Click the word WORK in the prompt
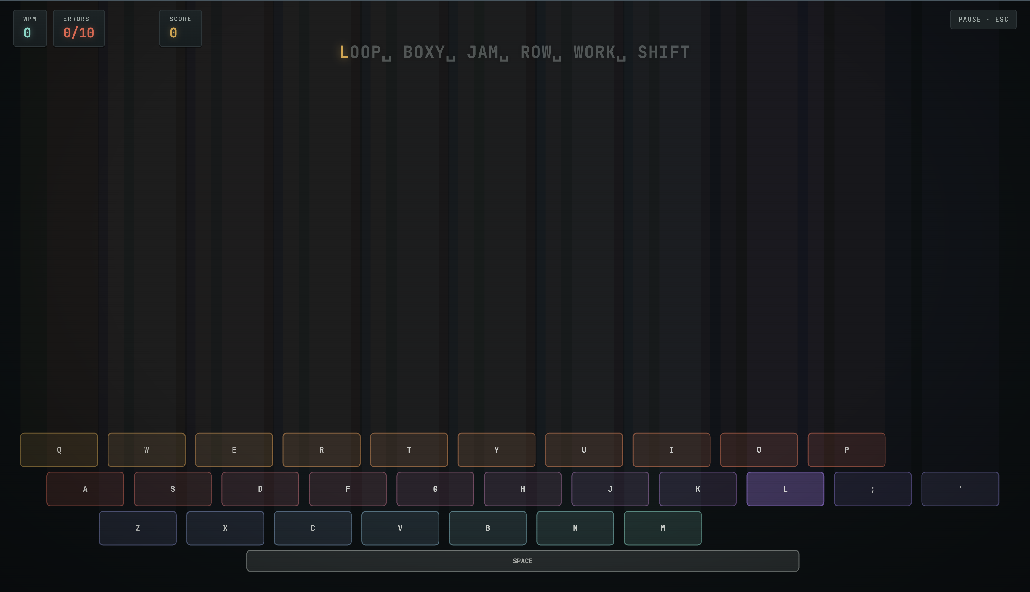The image size is (1030, 592). tap(595, 52)
